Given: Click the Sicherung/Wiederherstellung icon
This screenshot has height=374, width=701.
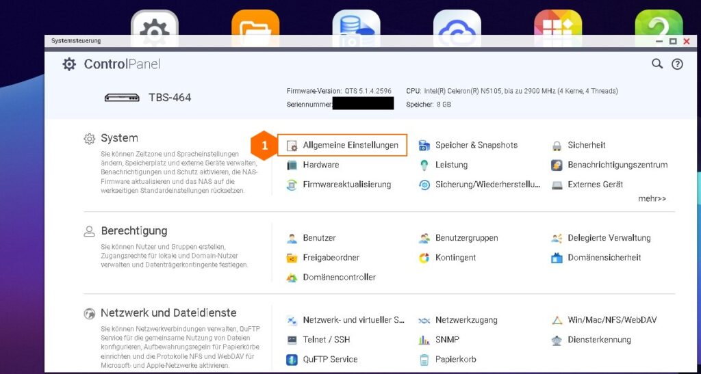Looking at the screenshot, I should pos(424,185).
